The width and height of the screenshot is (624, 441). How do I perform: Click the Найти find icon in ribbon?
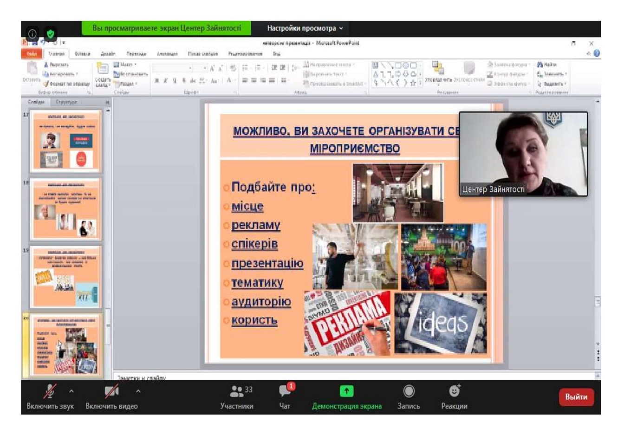click(540, 65)
